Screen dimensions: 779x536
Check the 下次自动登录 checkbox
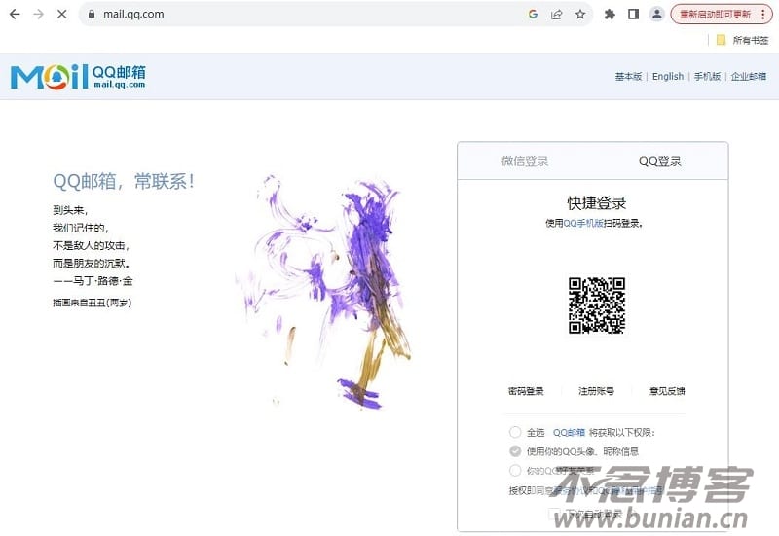click(x=554, y=513)
